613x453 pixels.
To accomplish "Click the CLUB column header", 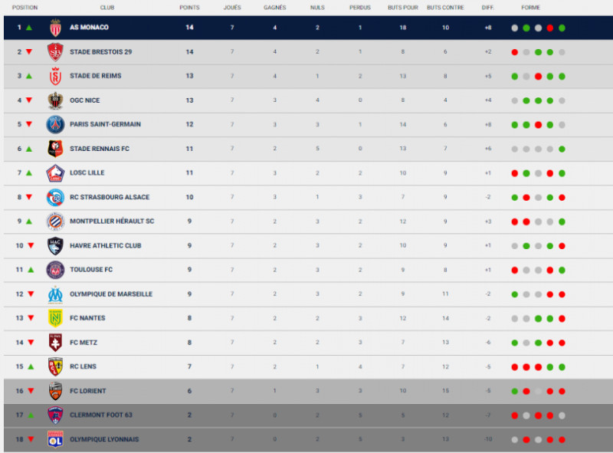I will point(107,8).
